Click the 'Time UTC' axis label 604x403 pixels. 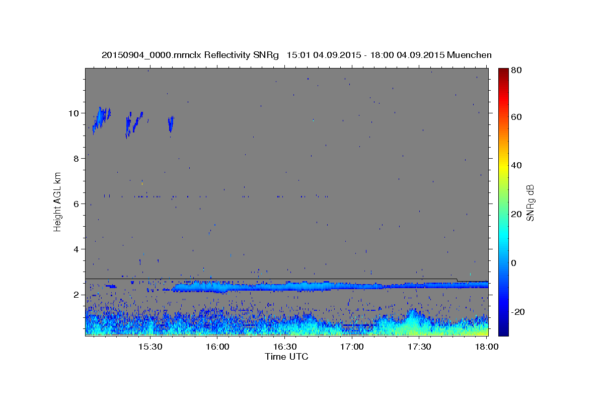(x=286, y=357)
